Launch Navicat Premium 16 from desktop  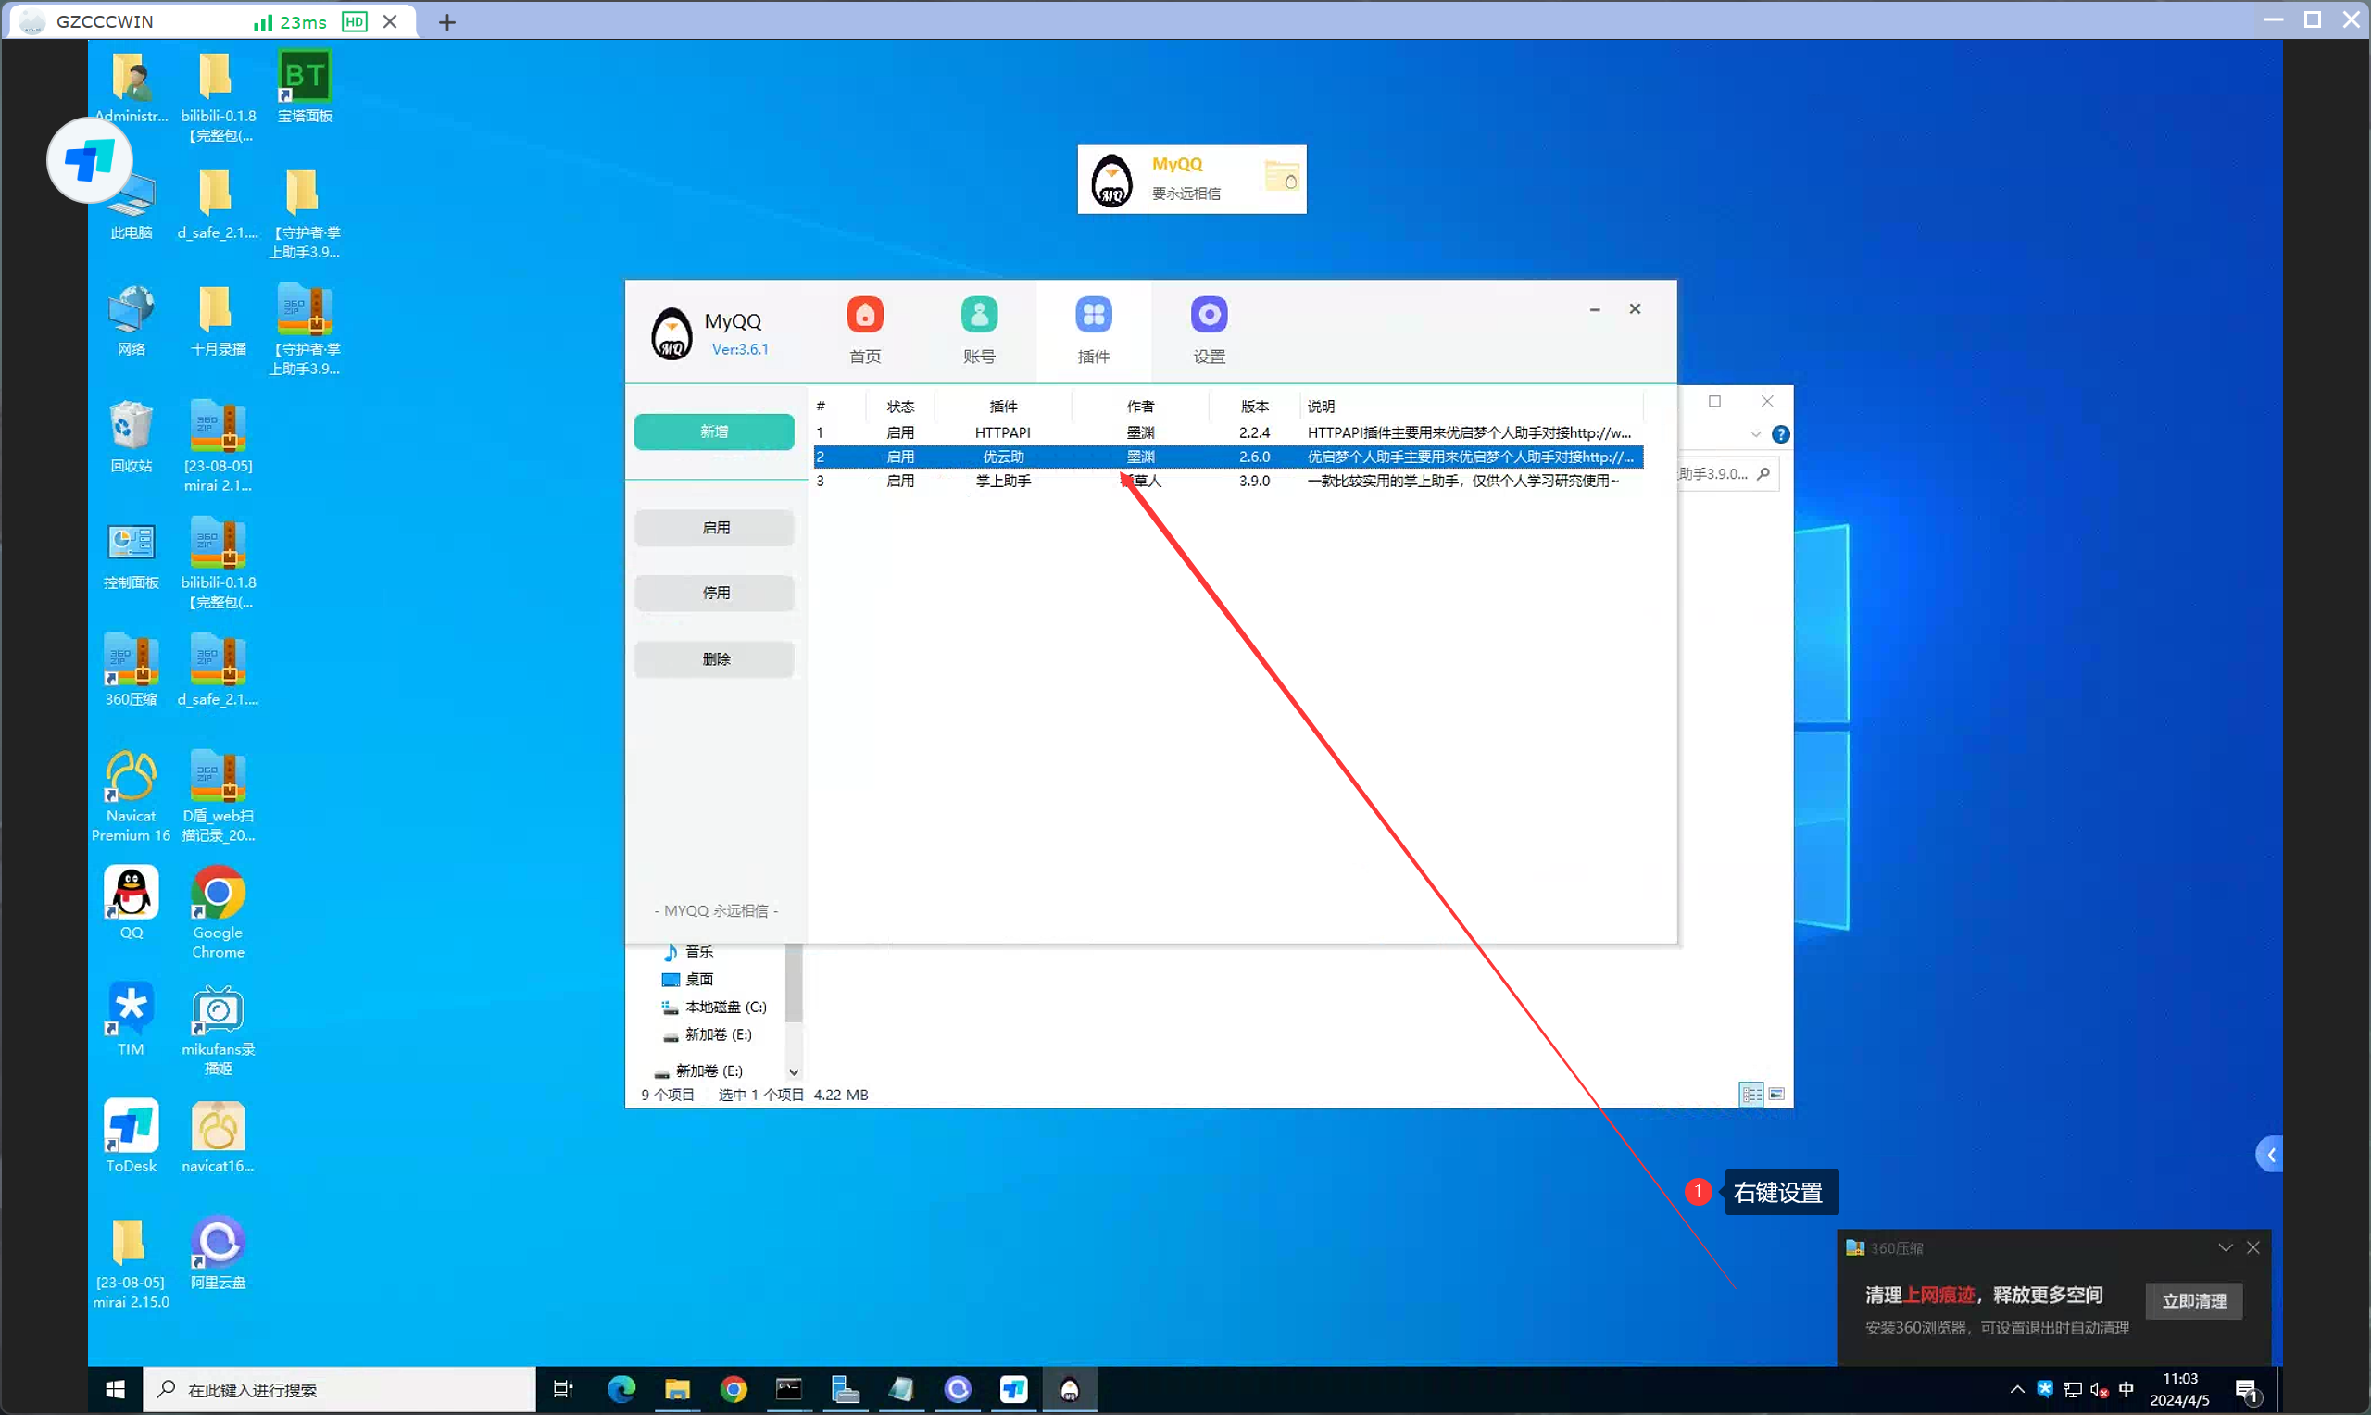click(132, 797)
